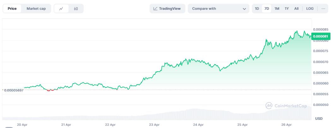
Task: Click the current price label 0.000081
Action: click(x=321, y=36)
